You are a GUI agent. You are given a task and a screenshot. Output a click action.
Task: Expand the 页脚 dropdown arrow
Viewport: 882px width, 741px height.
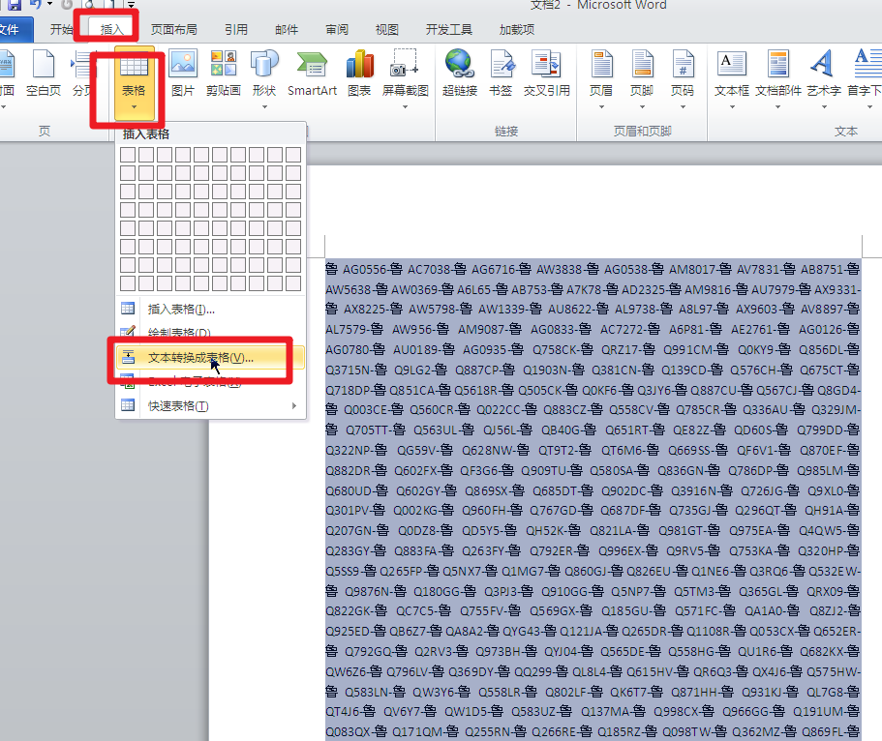click(x=642, y=106)
